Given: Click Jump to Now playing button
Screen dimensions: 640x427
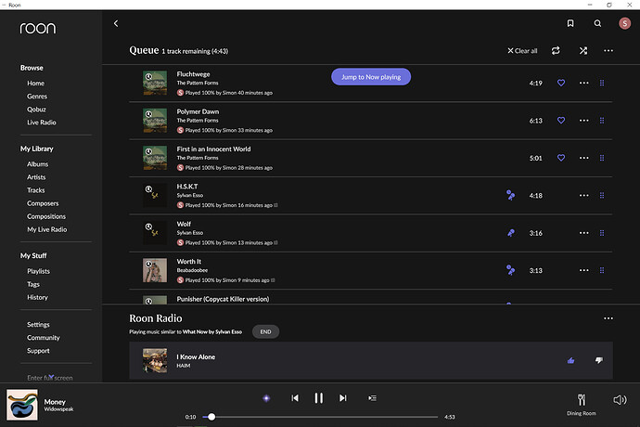Looking at the screenshot, I should click(x=371, y=77).
